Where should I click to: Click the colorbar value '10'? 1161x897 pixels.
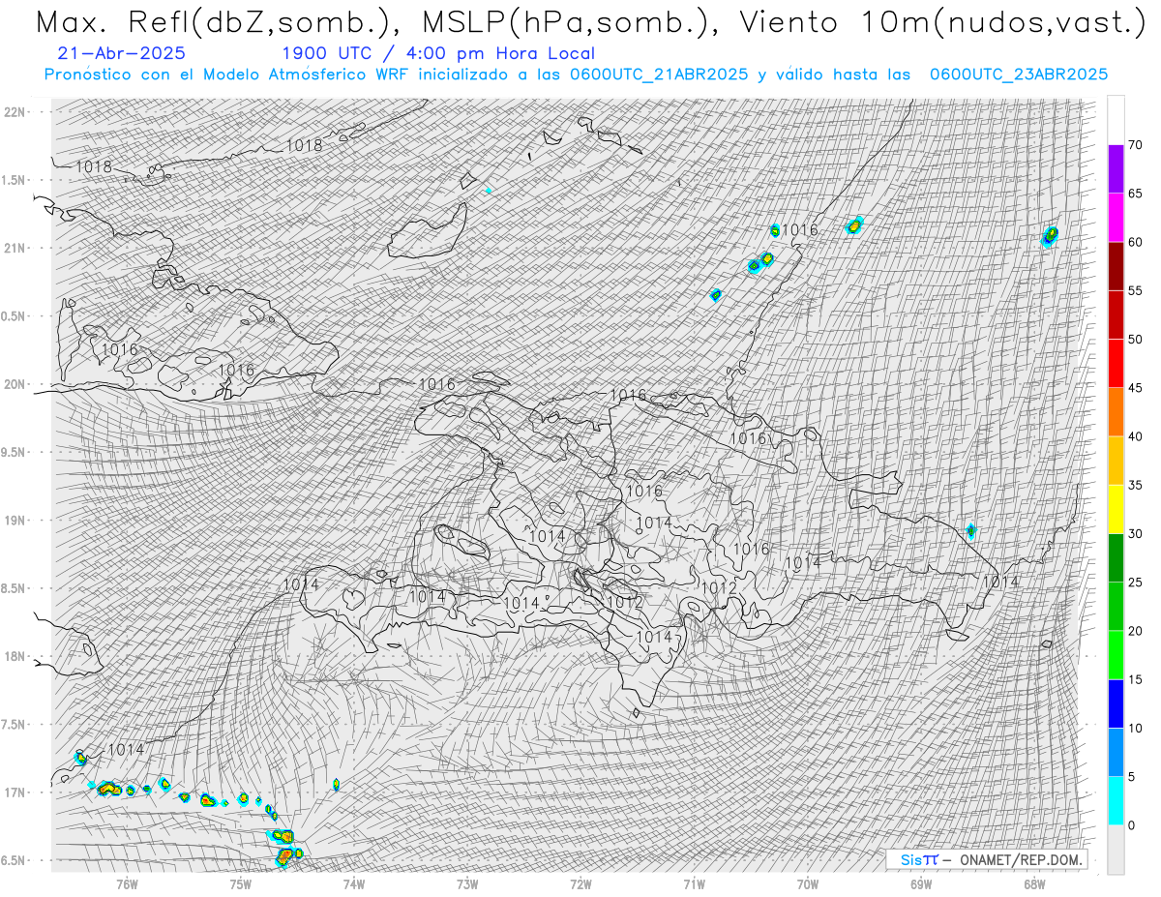(x=1135, y=728)
